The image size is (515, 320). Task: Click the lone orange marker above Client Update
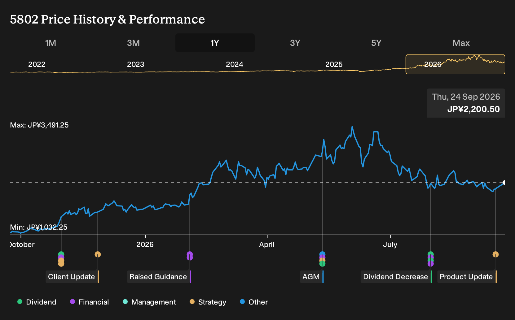coord(98,254)
